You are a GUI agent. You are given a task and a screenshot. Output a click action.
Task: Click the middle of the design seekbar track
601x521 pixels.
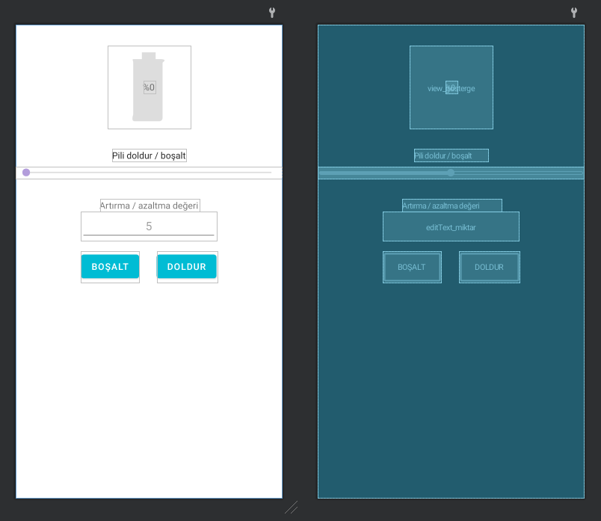pyautogui.click(x=149, y=173)
